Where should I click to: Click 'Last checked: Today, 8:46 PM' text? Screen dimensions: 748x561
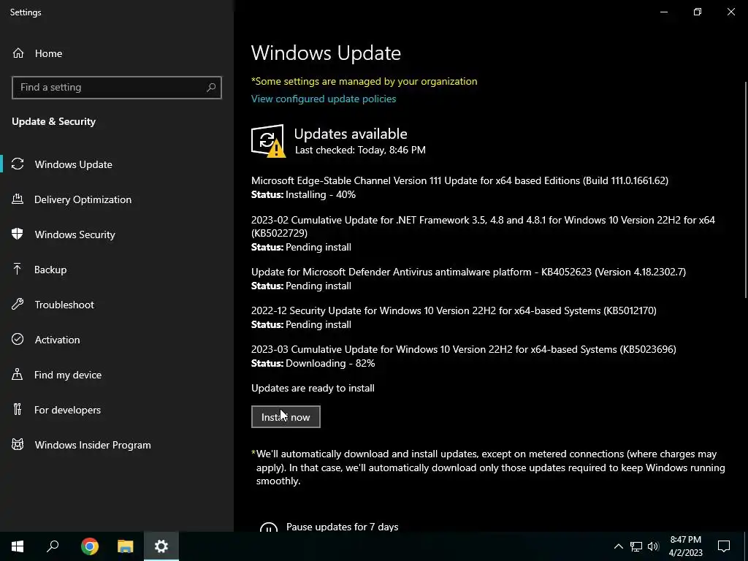tap(360, 150)
